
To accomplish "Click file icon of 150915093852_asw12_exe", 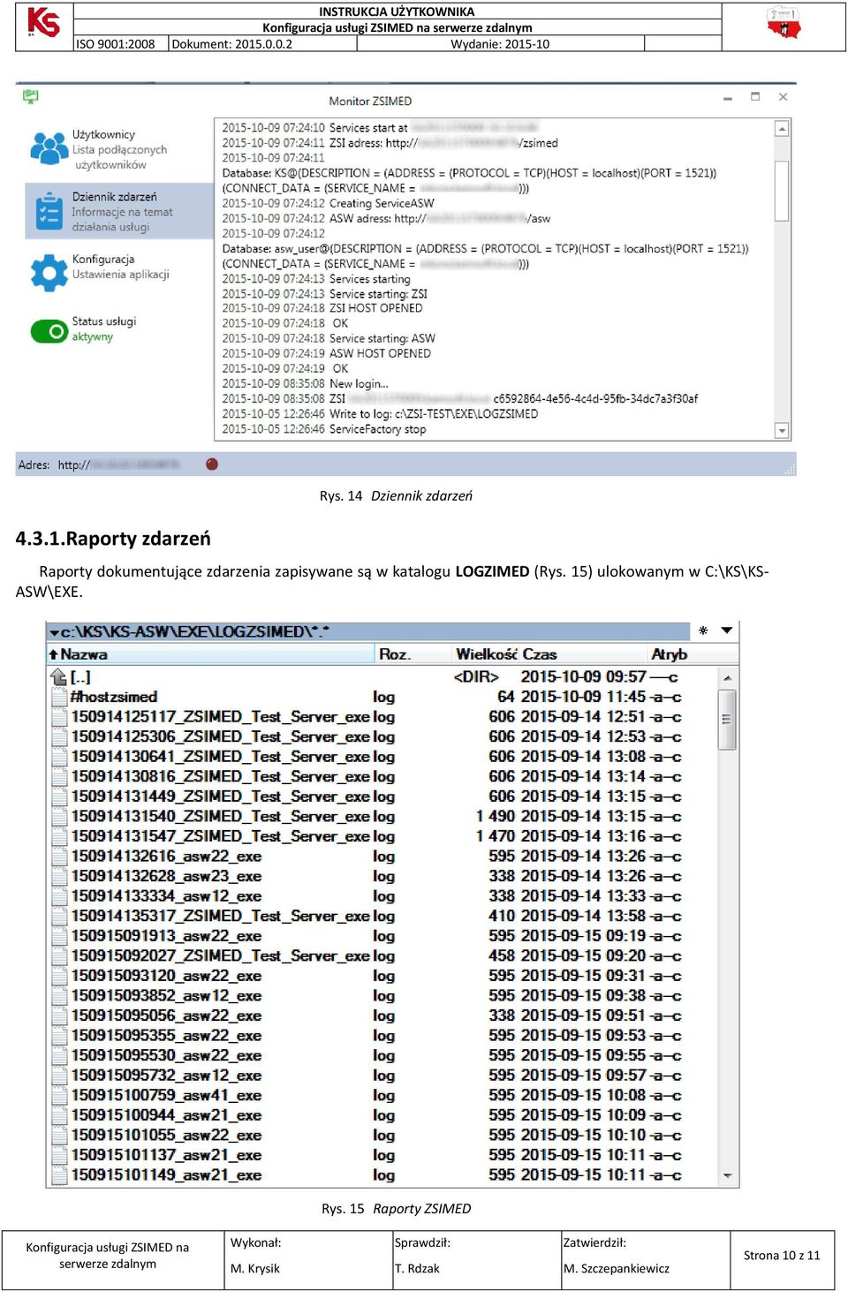I will pyautogui.click(x=59, y=996).
